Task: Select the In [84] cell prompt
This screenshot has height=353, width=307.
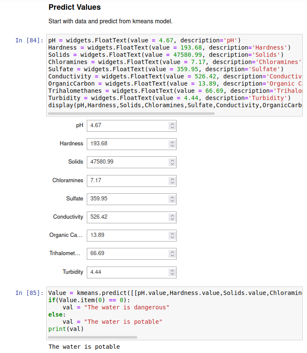Action: click(x=29, y=41)
